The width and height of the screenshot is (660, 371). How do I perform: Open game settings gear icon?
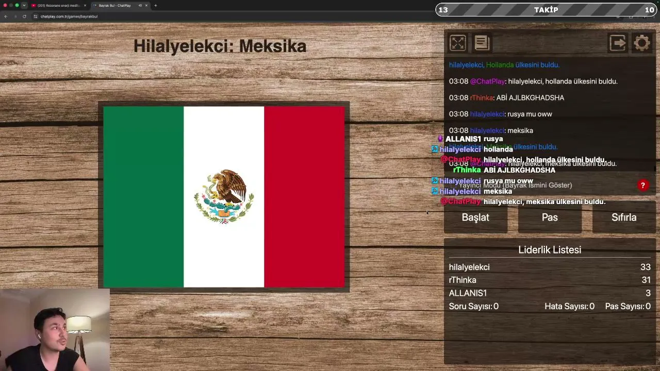tap(642, 43)
